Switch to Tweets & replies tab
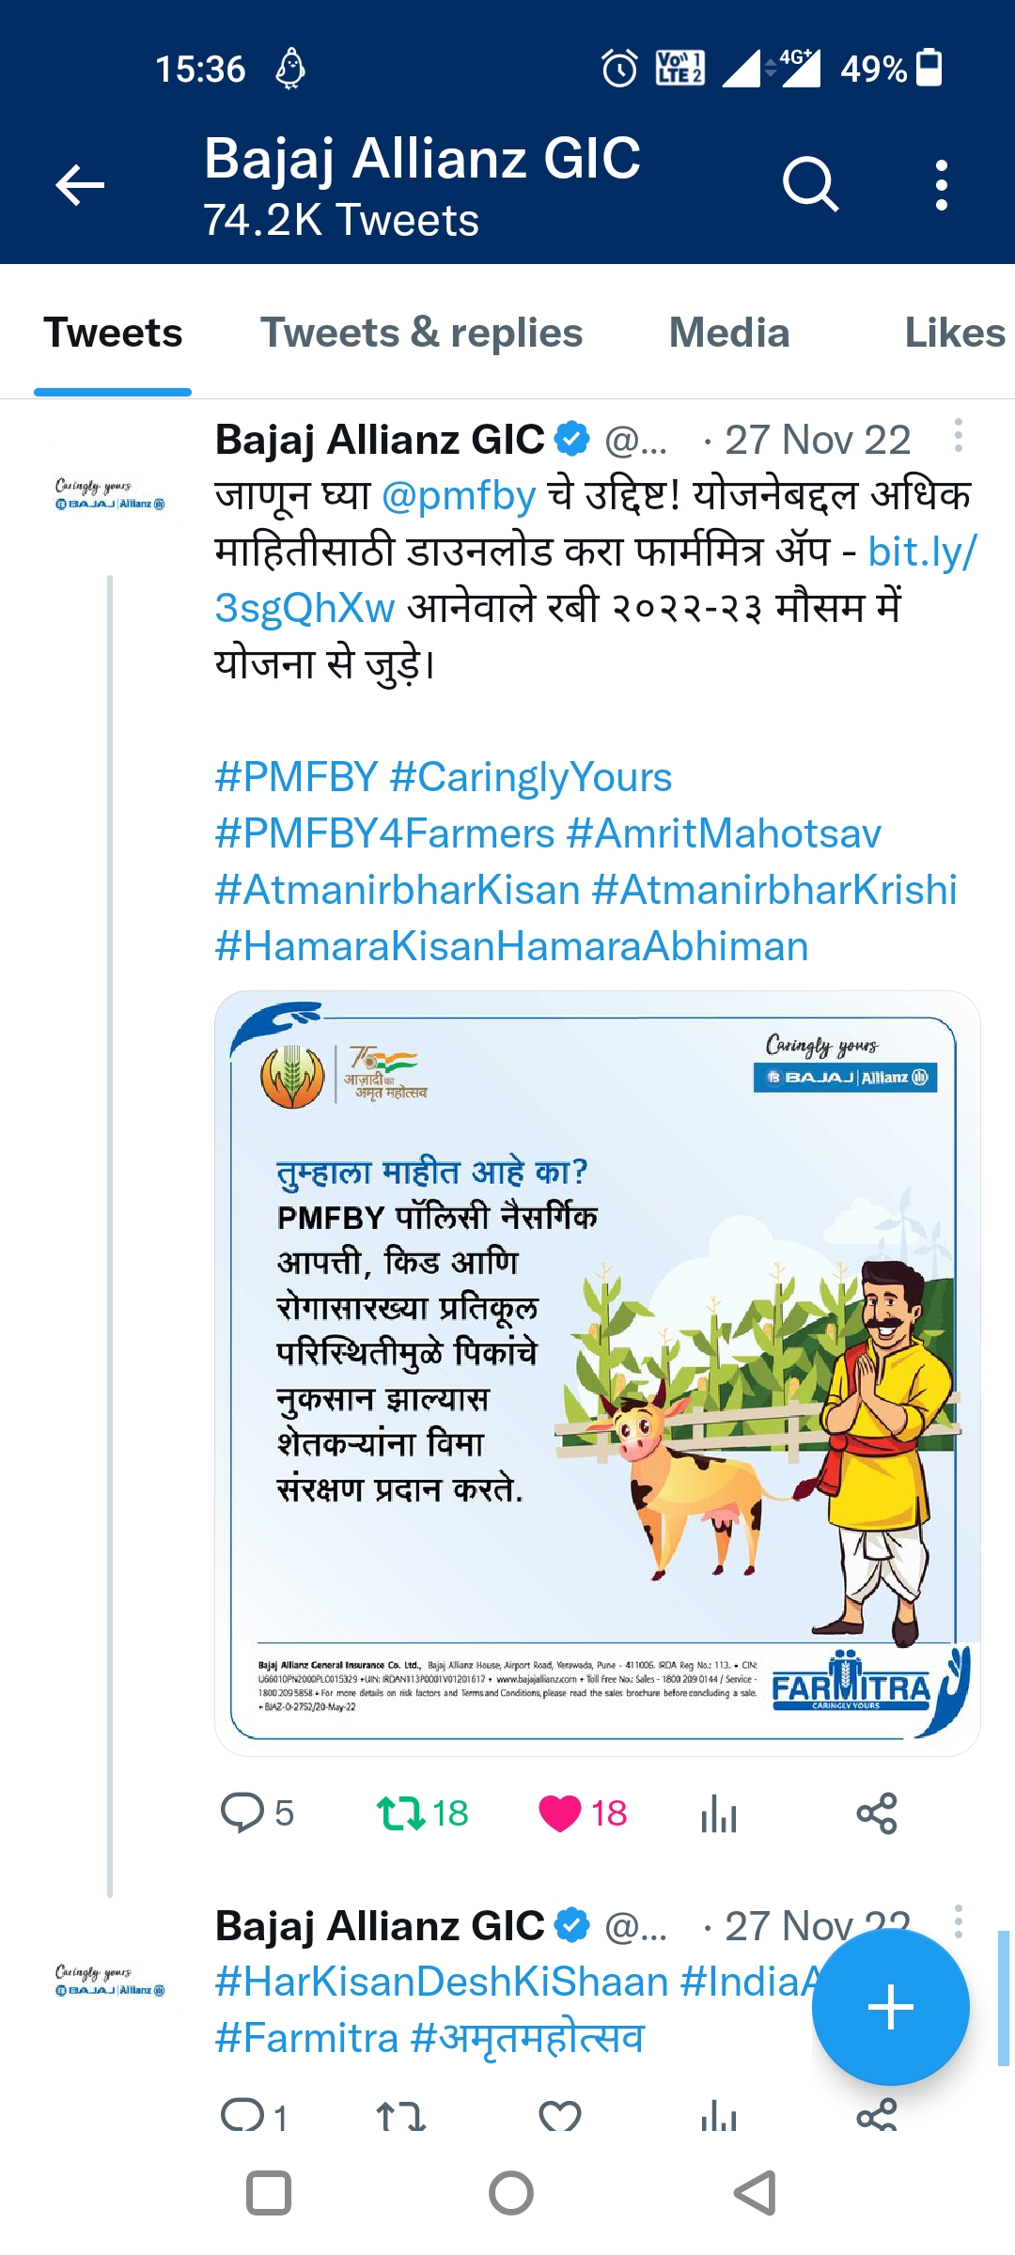Screen dimensions: 1015x2255 (421, 333)
